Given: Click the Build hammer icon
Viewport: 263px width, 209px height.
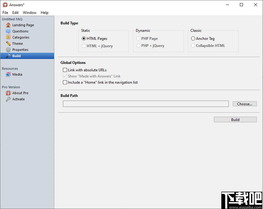Looking at the screenshot, I should pyautogui.click(x=8, y=56).
